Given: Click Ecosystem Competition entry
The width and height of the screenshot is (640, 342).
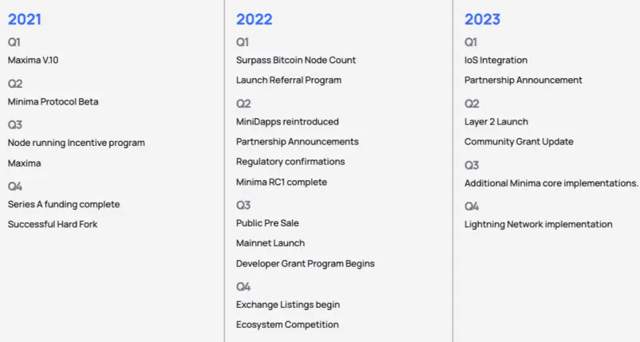Looking at the screenshot, I should point(287,325).
